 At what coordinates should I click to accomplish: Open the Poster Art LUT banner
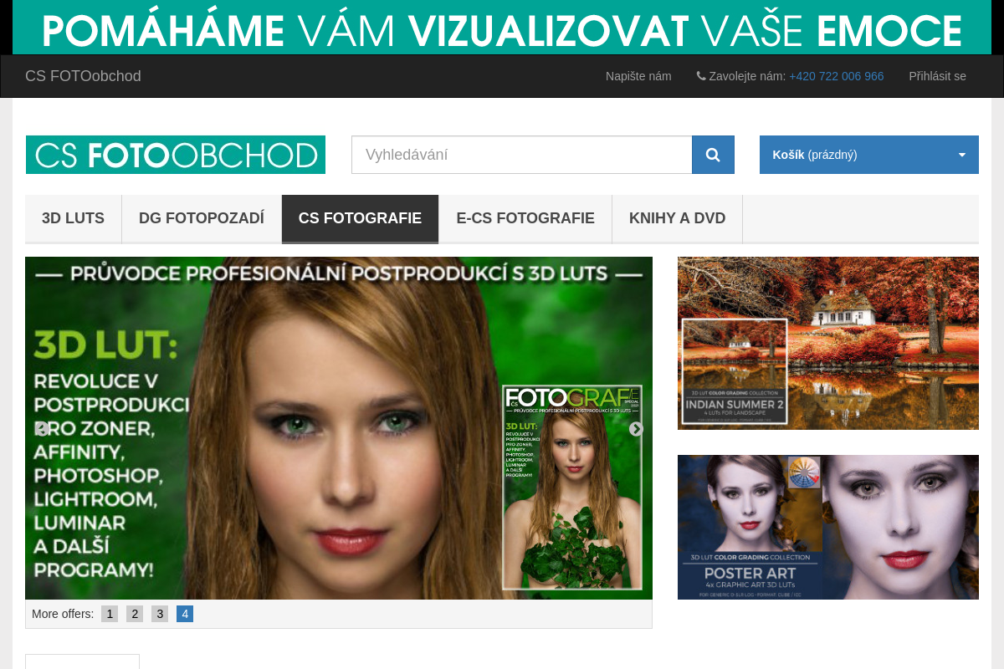(x=828, y=527)
